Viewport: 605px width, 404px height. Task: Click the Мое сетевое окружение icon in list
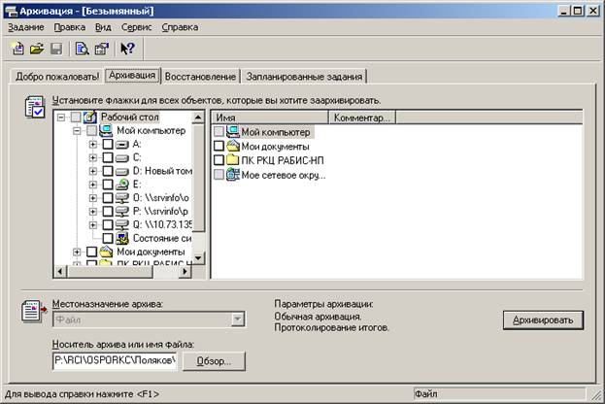[233, 175]
